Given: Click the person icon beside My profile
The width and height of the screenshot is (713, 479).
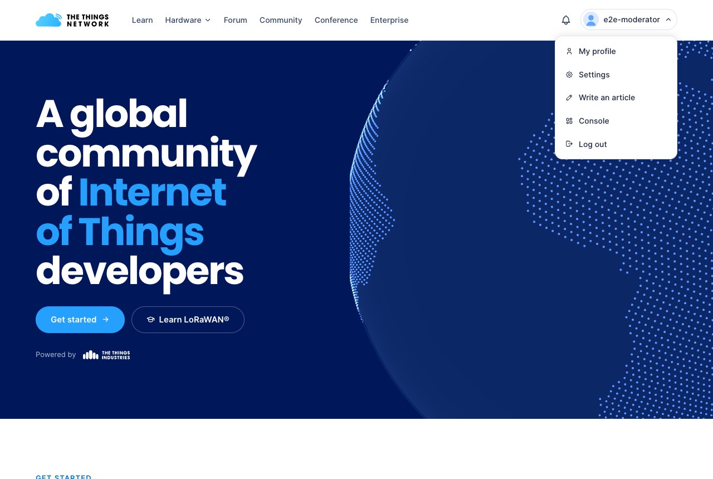Looking at the screenshot, I should [x=569, y=51].
